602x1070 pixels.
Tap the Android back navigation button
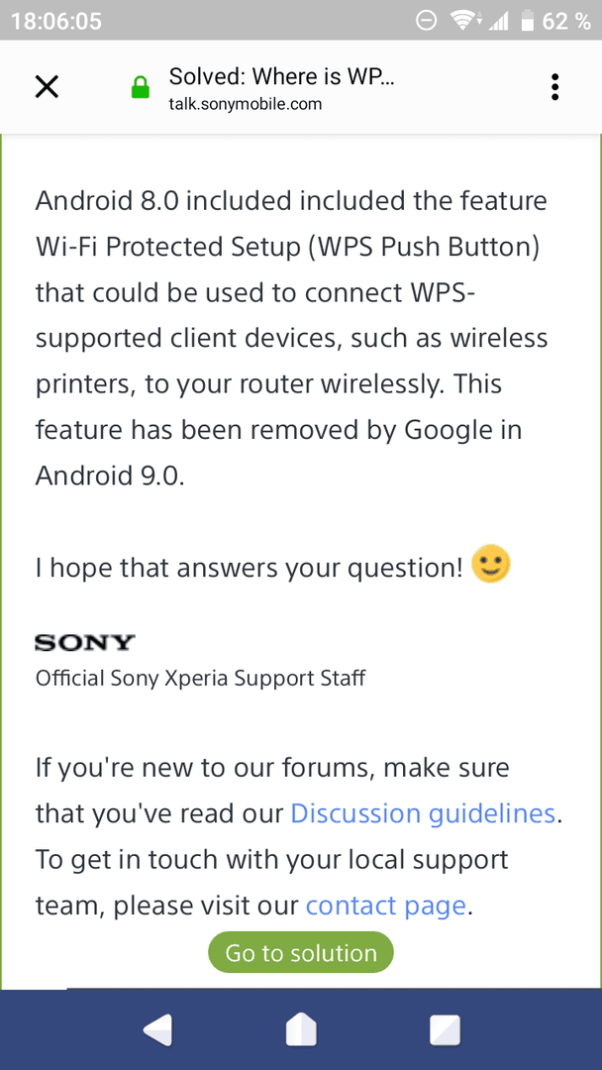coord(158,1029)
